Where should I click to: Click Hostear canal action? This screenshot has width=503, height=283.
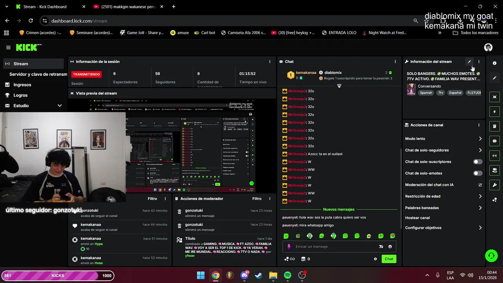coord(417,218)
